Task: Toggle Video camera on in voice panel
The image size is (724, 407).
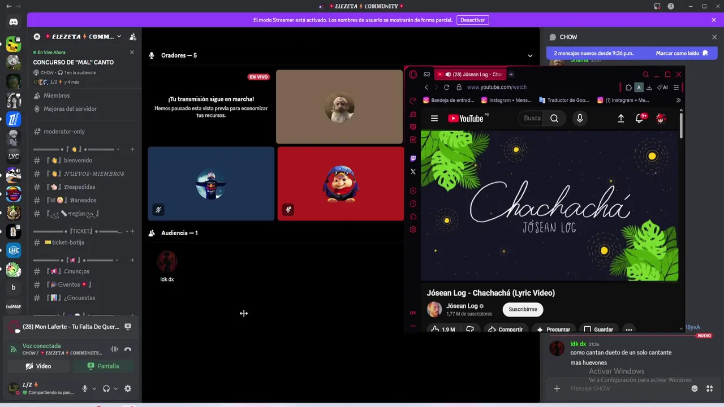Action: (38, 366)
